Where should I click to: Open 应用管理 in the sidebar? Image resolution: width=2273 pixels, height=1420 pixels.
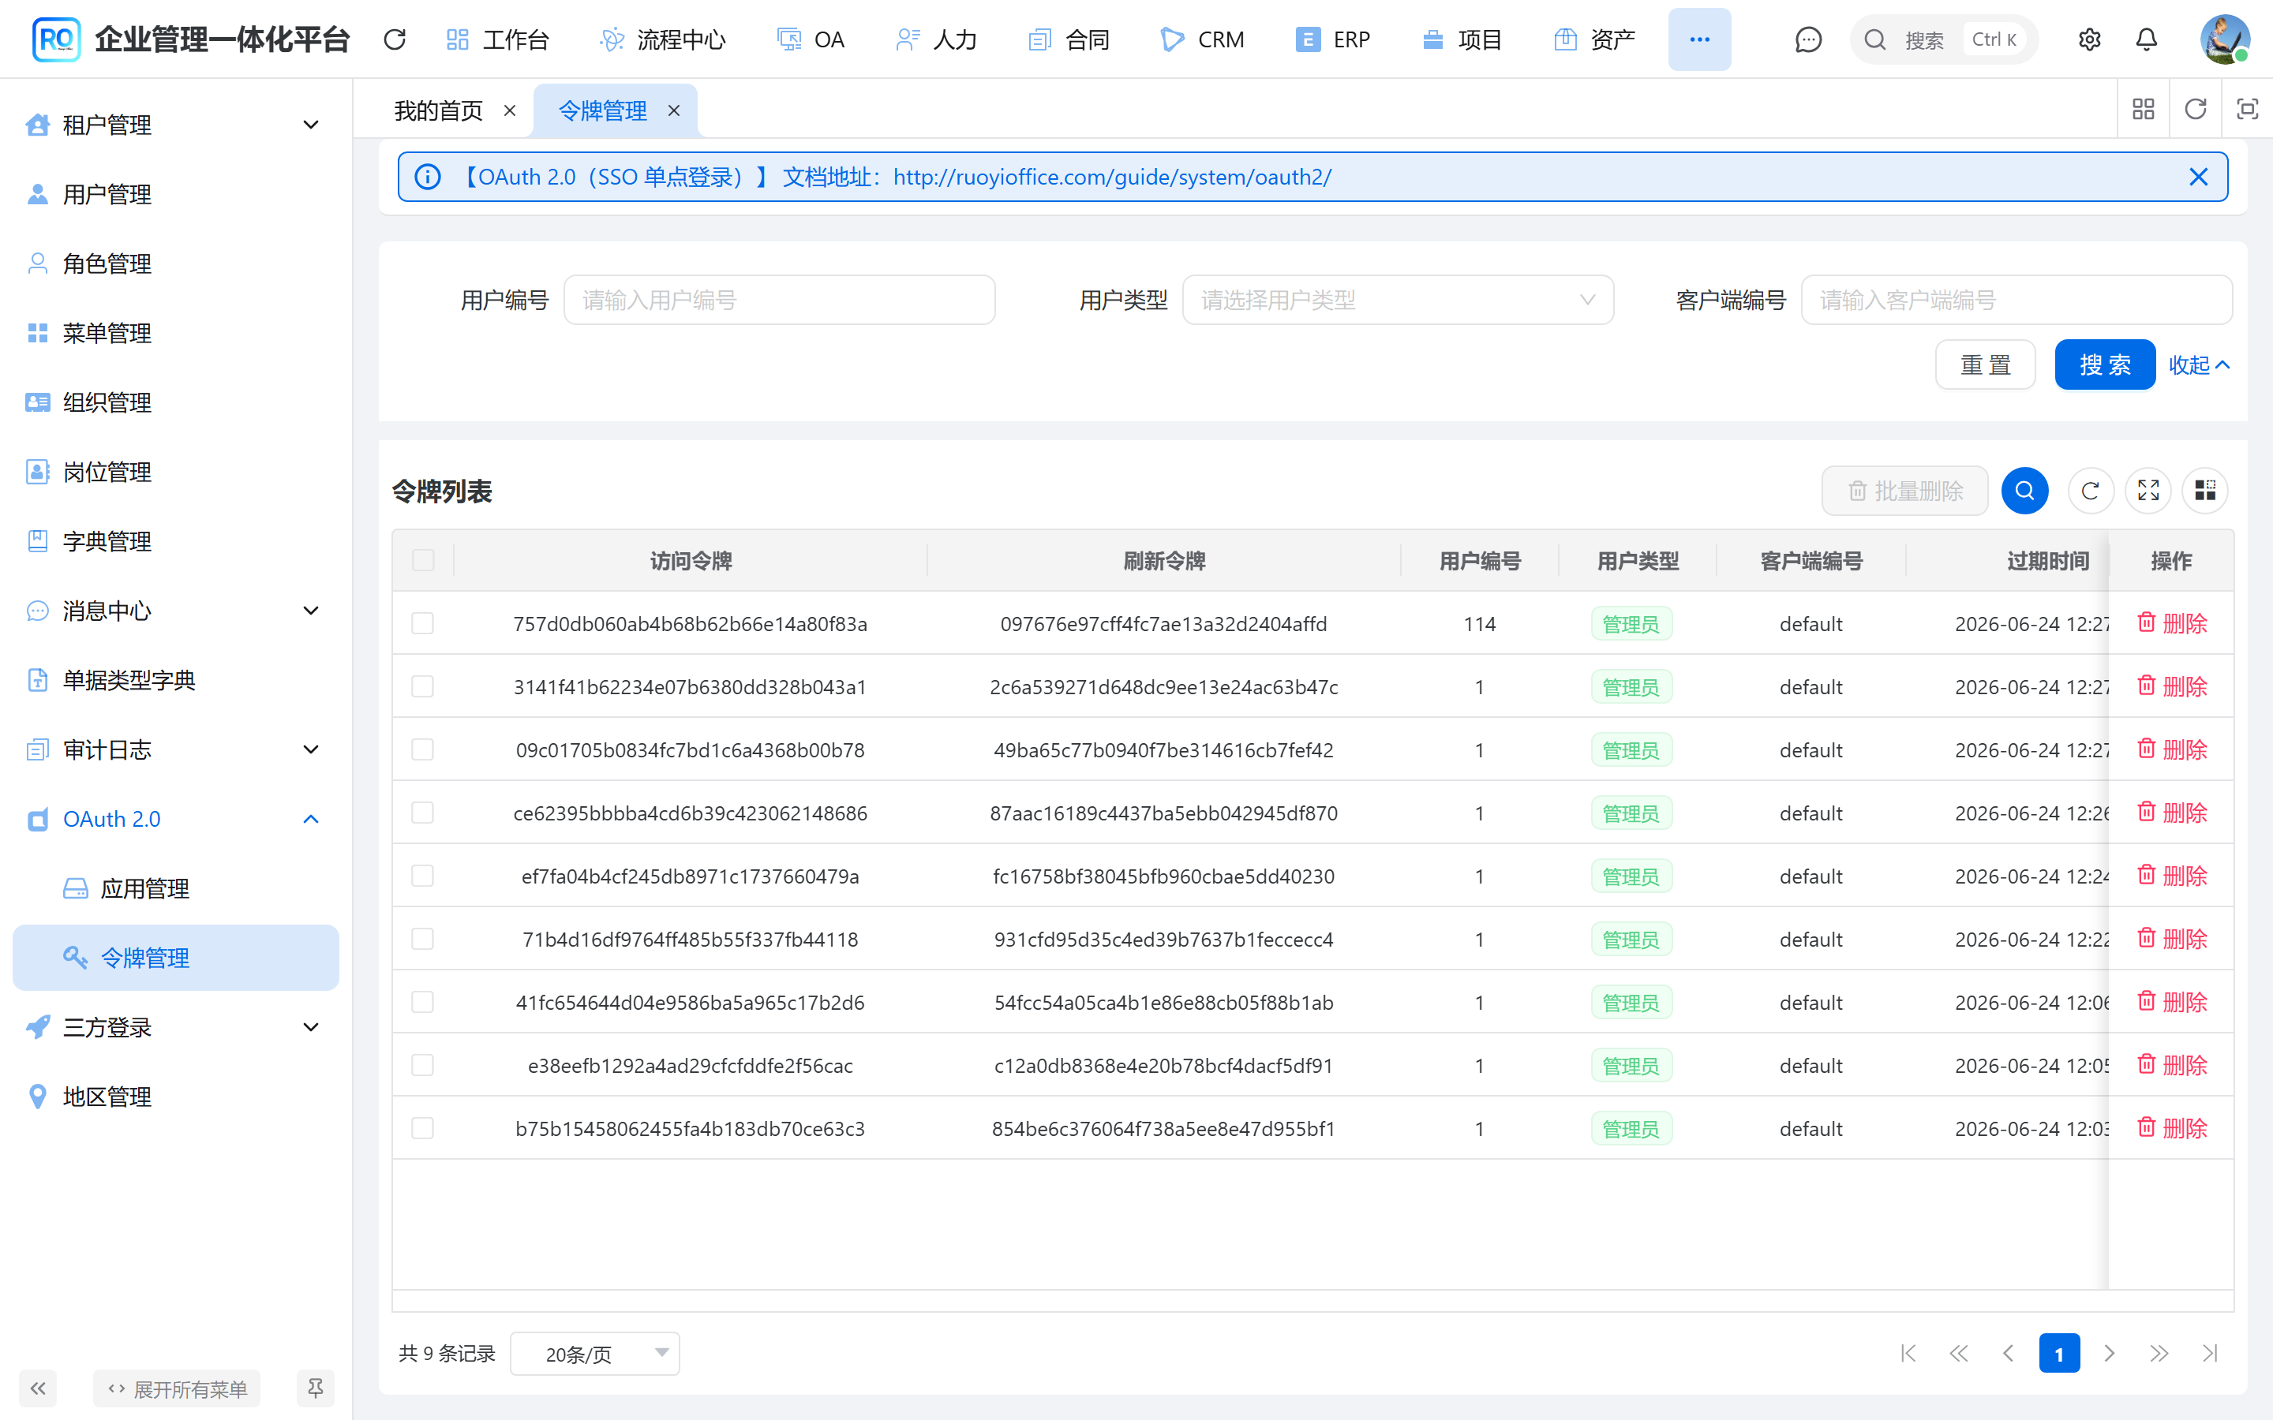point(176,888)
